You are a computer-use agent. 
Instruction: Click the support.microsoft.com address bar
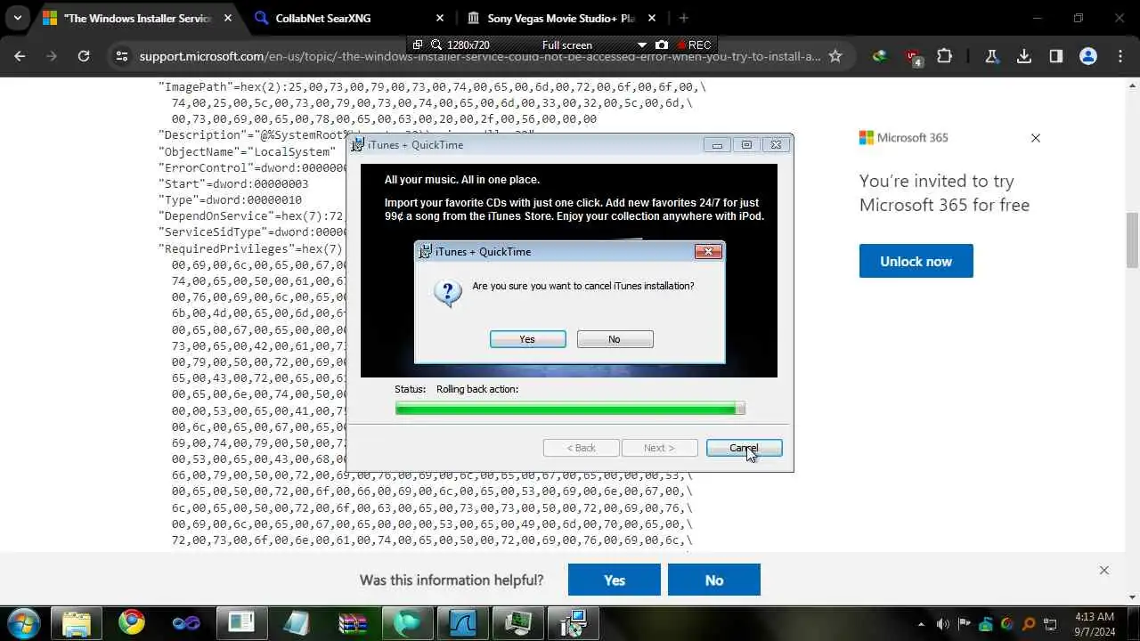click(480, 56)
